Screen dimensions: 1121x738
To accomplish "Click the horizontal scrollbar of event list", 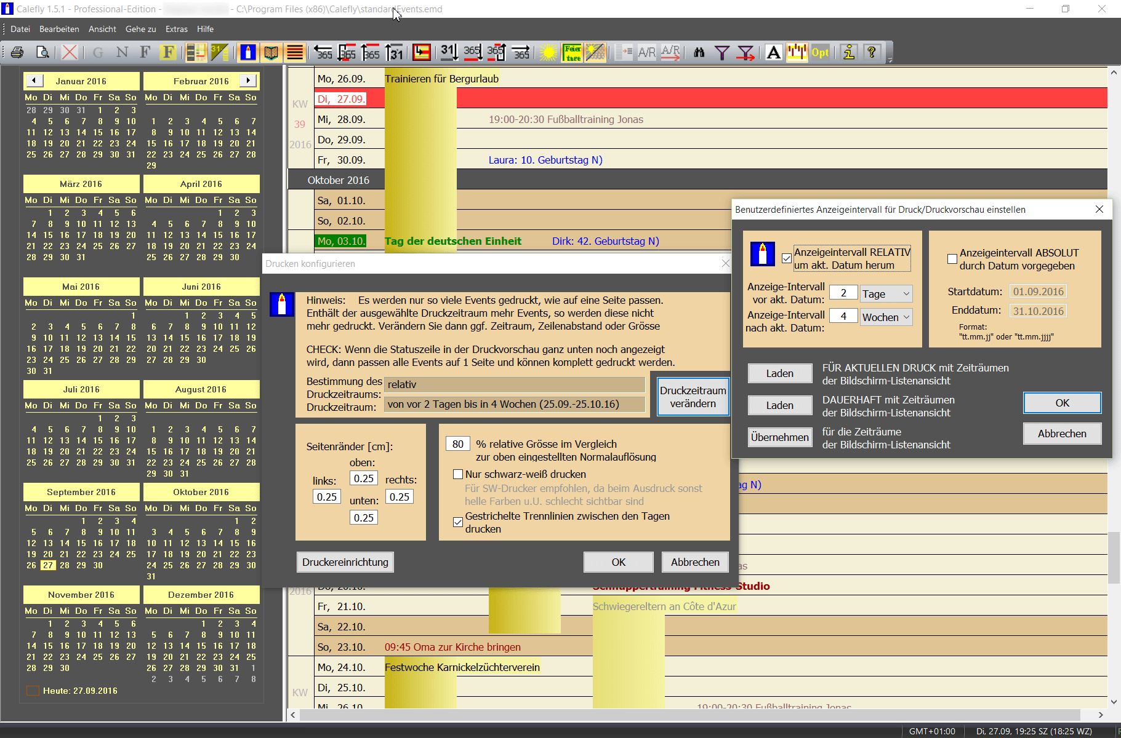I will (689, 715).
